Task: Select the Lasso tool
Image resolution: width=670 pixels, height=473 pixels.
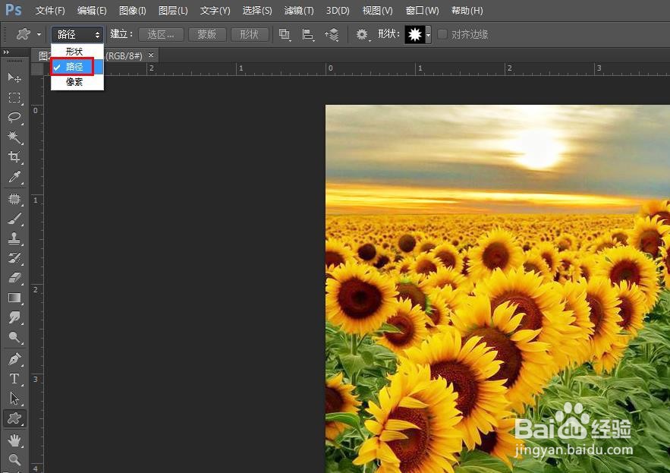Action: coord(14,117)
